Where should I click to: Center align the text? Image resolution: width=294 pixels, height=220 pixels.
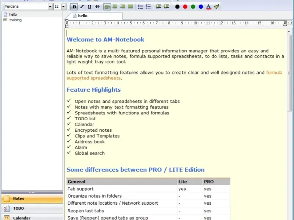[x=115, y=7]
